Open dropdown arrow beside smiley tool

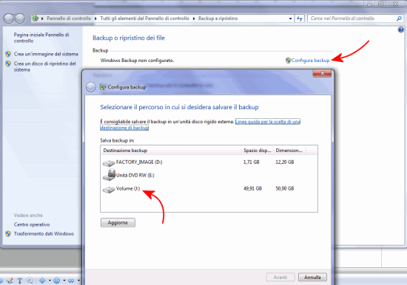[x=64, y=281]
